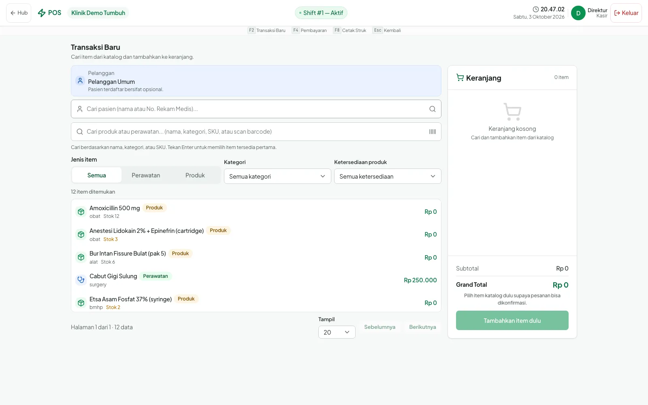Click the person icon in Pelanggan Umum card
This screenshot has height=405, width=648.
(80, 81)
